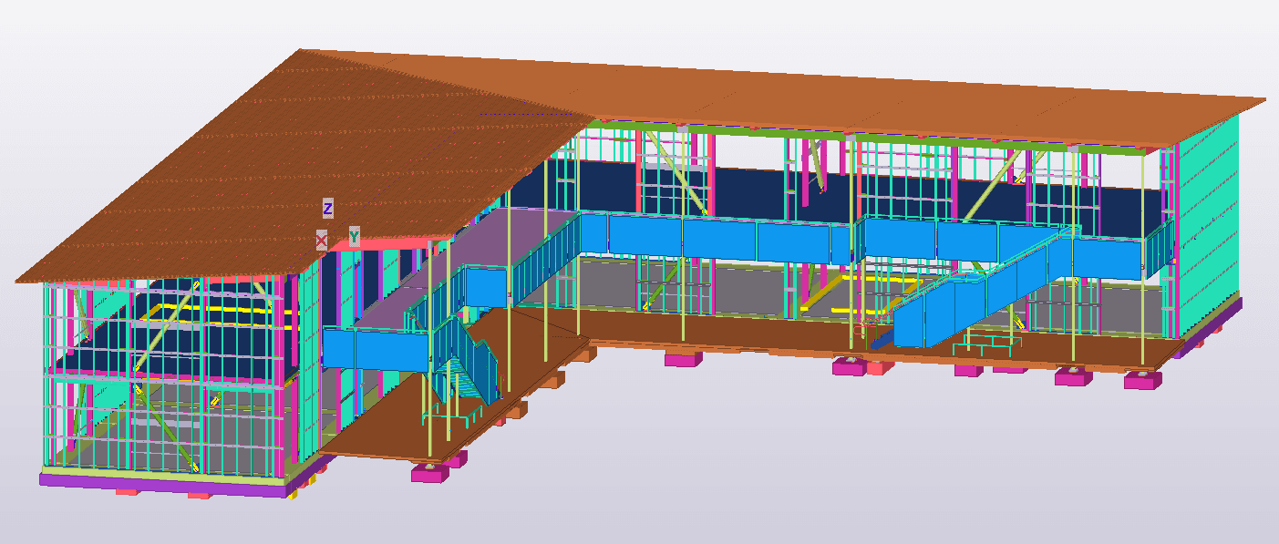Select the left staircase with green treads
The height and width of the screenshot is (544, 1279).
pos(467,364)
